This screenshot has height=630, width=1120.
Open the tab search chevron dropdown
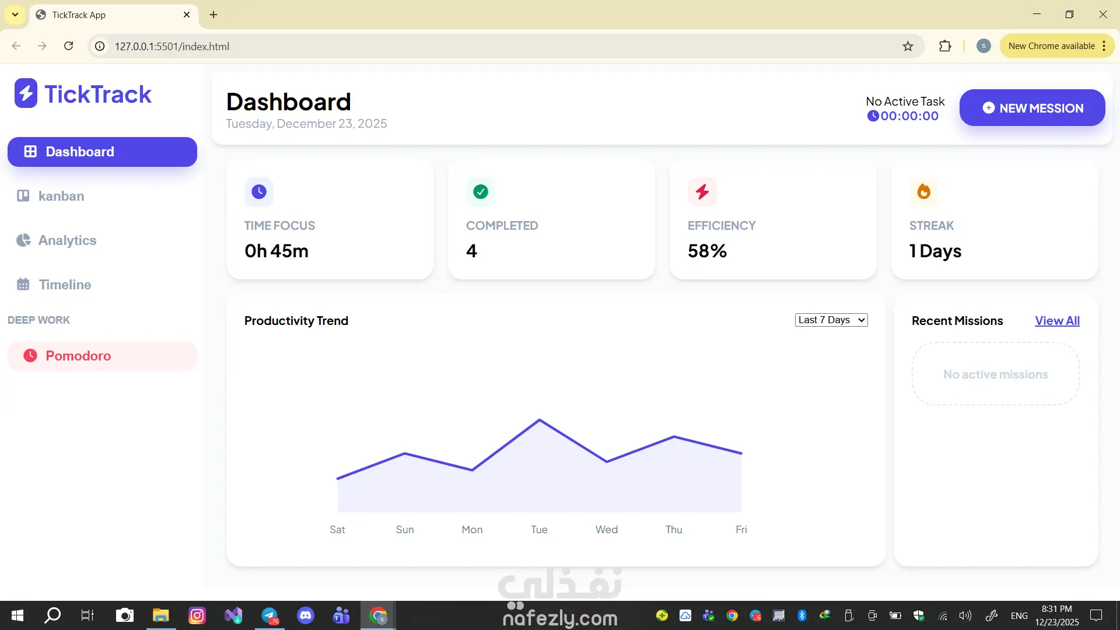[x=15, y=15]
